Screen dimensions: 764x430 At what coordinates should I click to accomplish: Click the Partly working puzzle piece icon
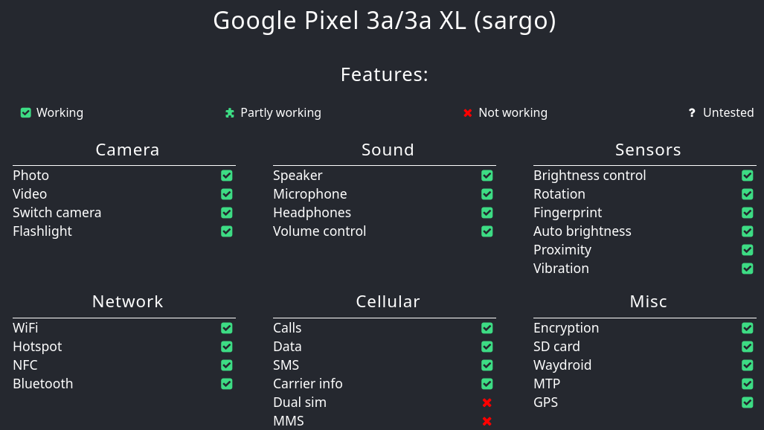[230, 113]
